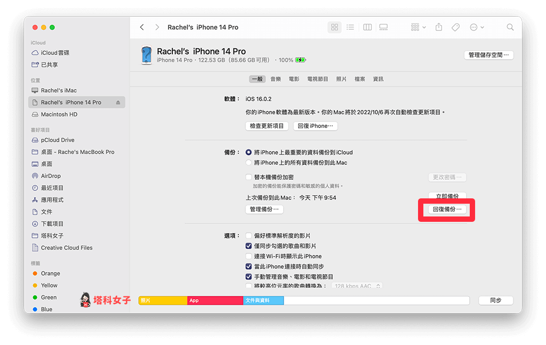Enable 偏好標準解析度的影片 checkbox
546x345 pixels.
(248, 236)
